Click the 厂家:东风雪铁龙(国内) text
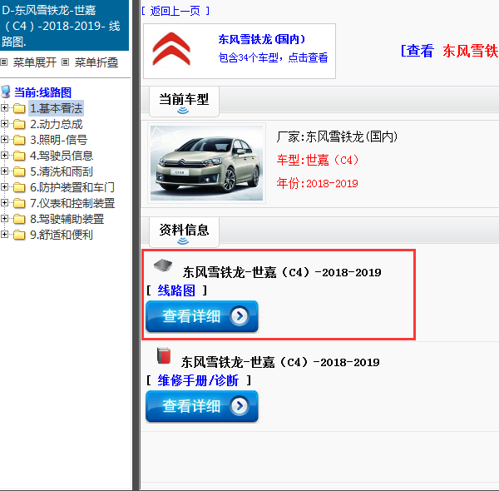Viewport: 499px width, 491px height. pos(337,137)
